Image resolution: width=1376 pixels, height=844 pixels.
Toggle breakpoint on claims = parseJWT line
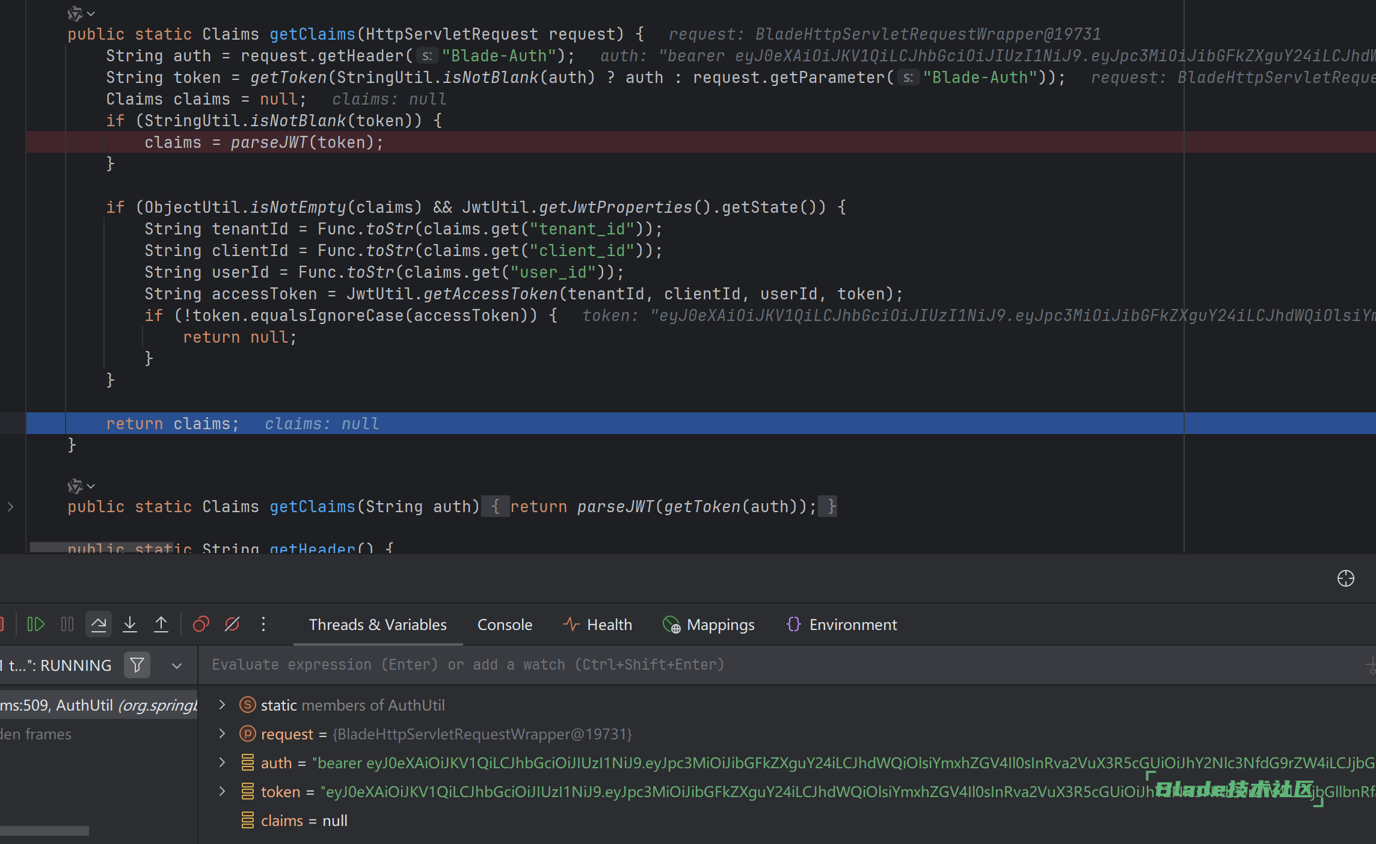pyautogui.click(x=13, y=142)
